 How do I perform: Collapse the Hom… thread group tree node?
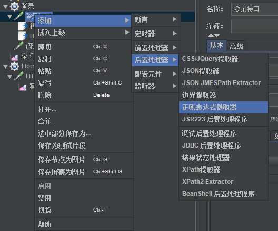click(5, 67)
